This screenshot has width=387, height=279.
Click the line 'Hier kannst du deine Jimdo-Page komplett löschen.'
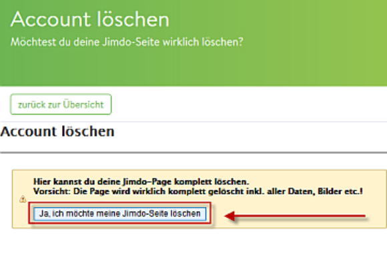click(141, 182)
